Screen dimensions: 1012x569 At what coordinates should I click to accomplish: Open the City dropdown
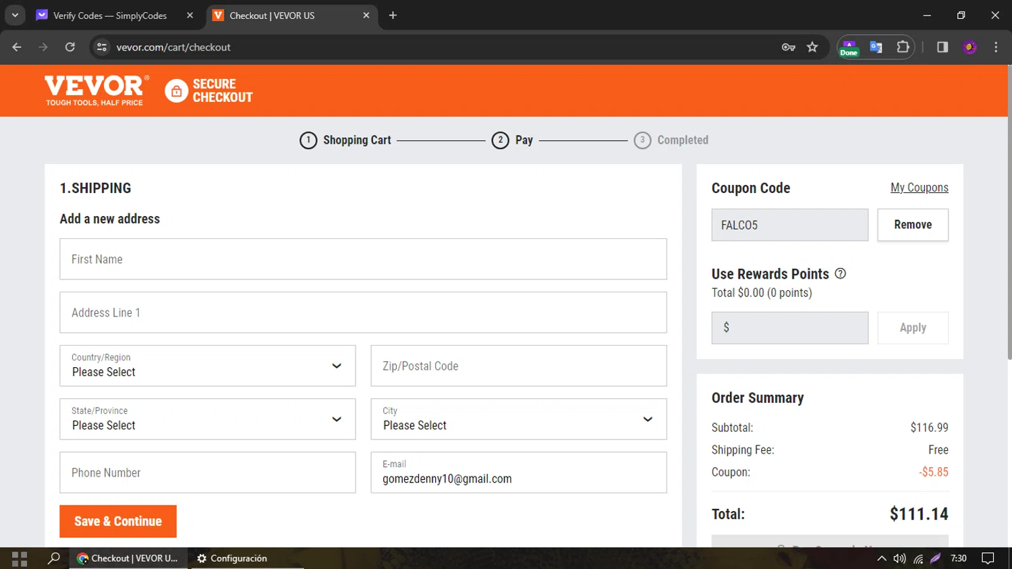click(519, 419)
